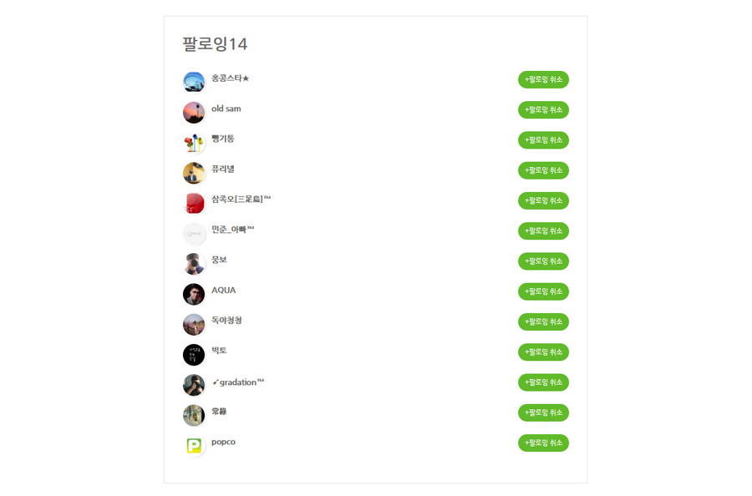Click the old sam username text
Image resolution: width=752 pixels, height=496 pixels.
tap(226, 109)
